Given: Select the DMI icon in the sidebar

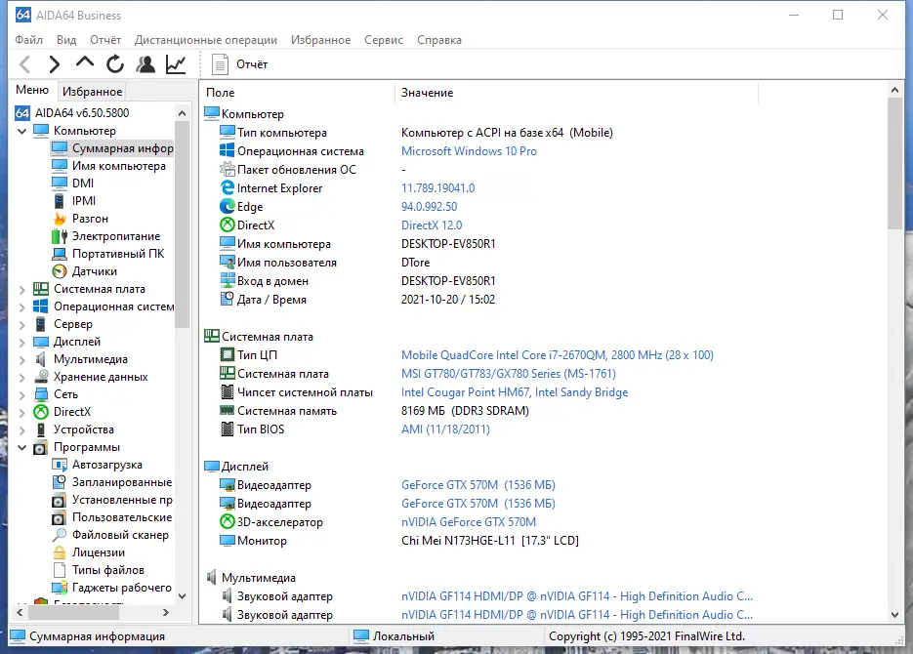Looking at the screenshot, I should click(61, 183).
